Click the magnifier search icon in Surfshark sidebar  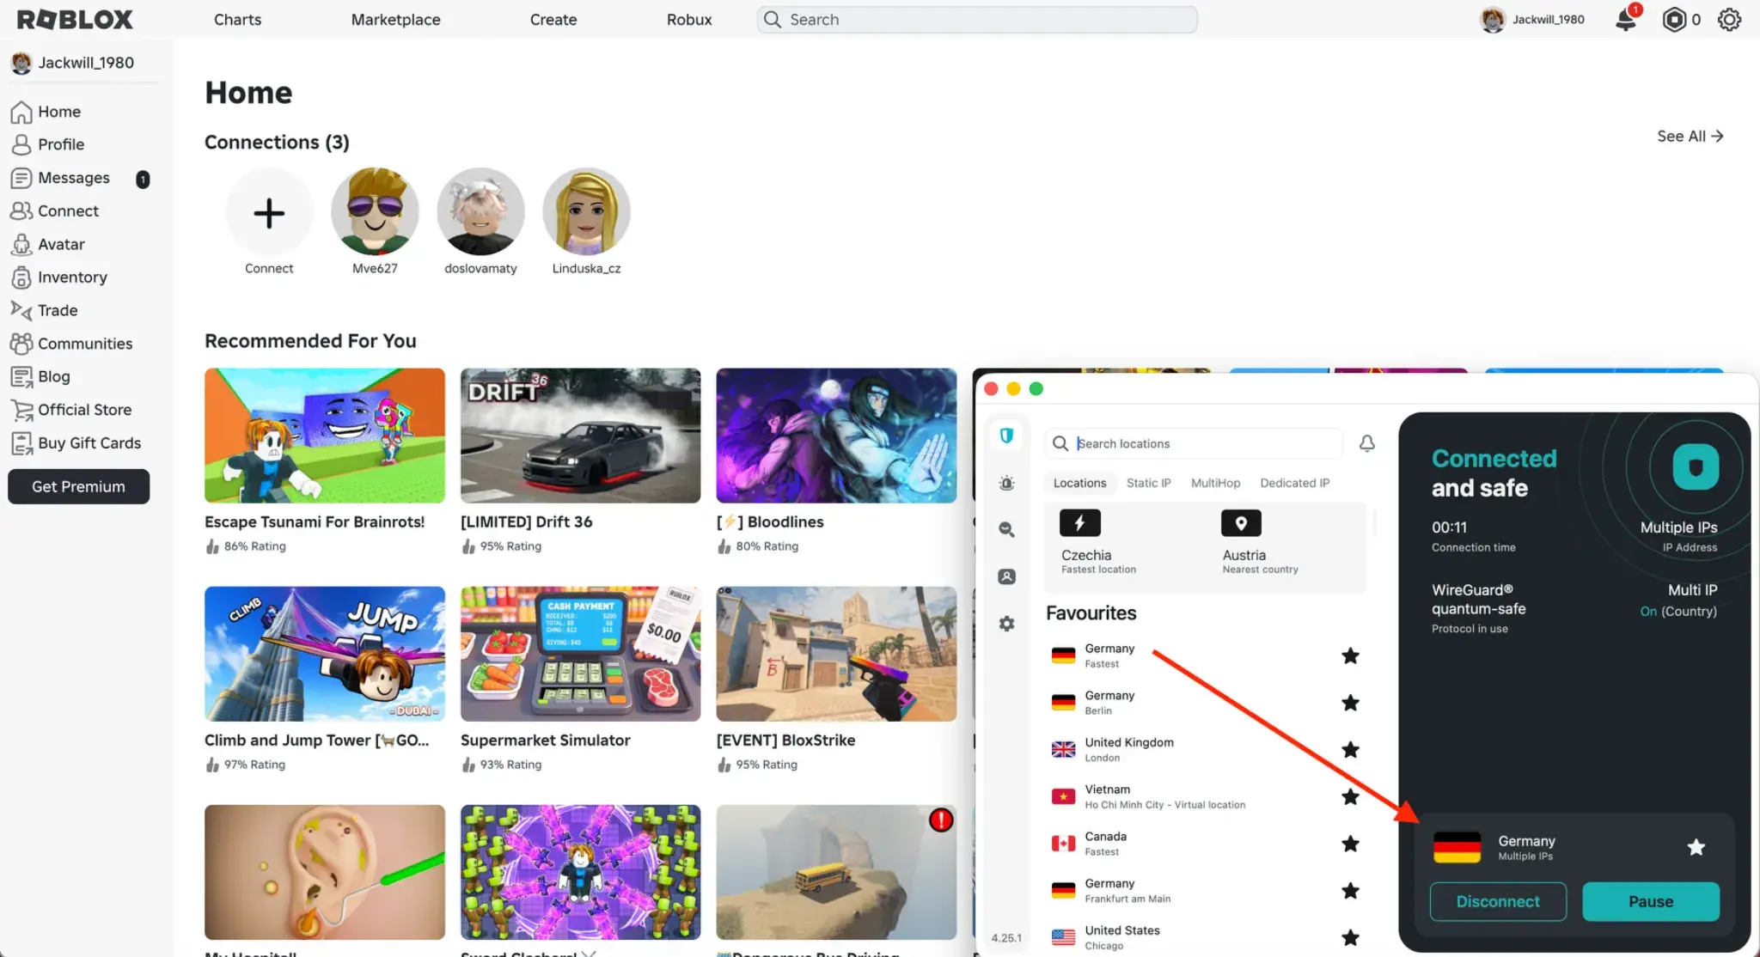[x=1006, y=529]
